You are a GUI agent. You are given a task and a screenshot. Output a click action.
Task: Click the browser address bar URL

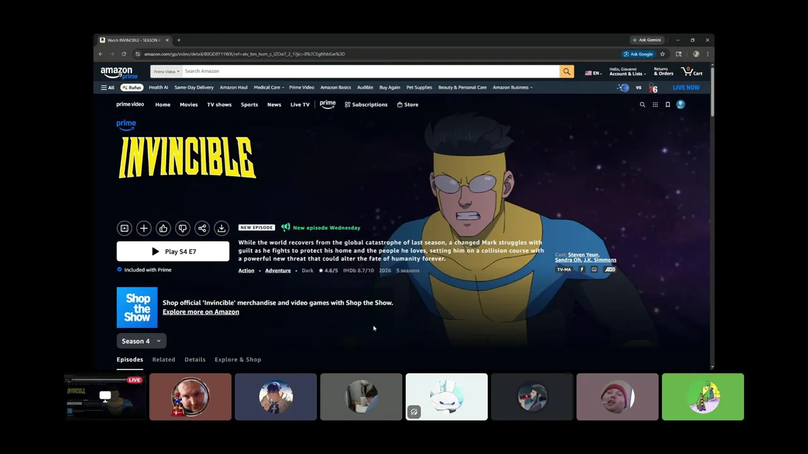[244, 54]
